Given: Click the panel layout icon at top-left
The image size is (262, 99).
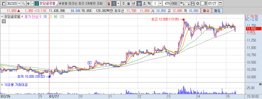Looking at the screenshot, I should coord(3,3).
